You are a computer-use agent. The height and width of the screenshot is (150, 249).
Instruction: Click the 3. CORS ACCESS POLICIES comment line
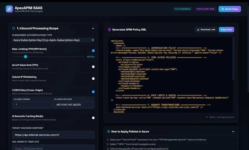[161, 57]
